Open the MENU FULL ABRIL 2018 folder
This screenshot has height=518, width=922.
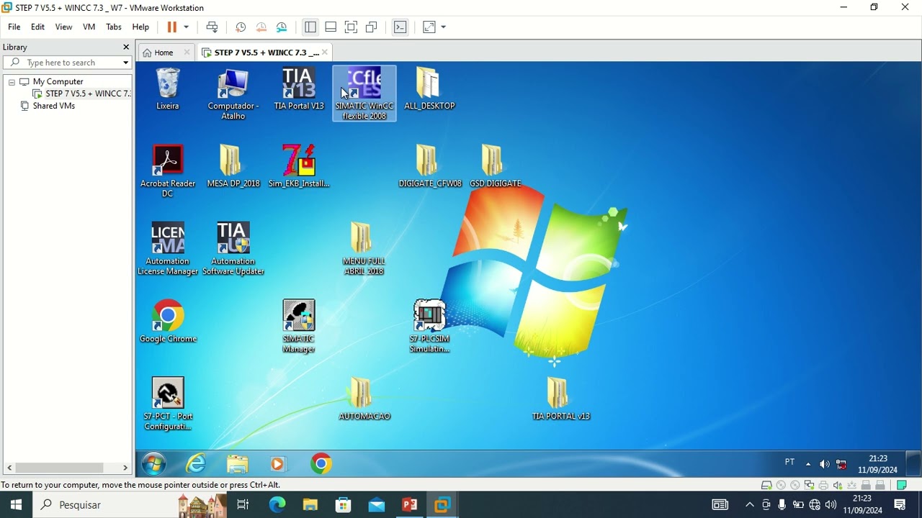(x=364, y=249)
